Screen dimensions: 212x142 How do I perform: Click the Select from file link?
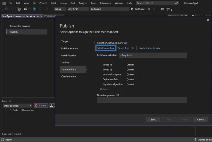(x=126, y=48)
